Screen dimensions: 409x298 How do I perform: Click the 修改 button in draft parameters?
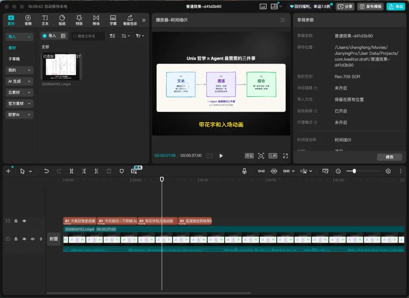(389, 157)
